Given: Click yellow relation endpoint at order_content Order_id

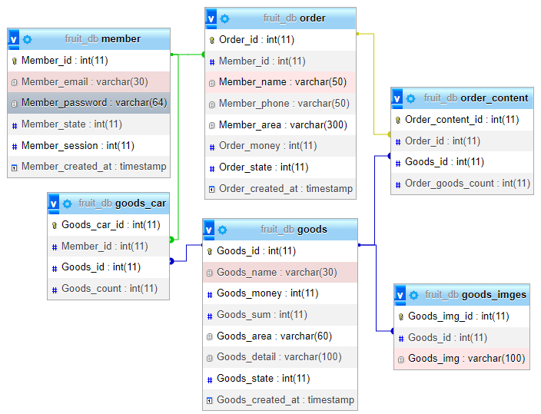Looking at the screenshot, I should 389,134.
